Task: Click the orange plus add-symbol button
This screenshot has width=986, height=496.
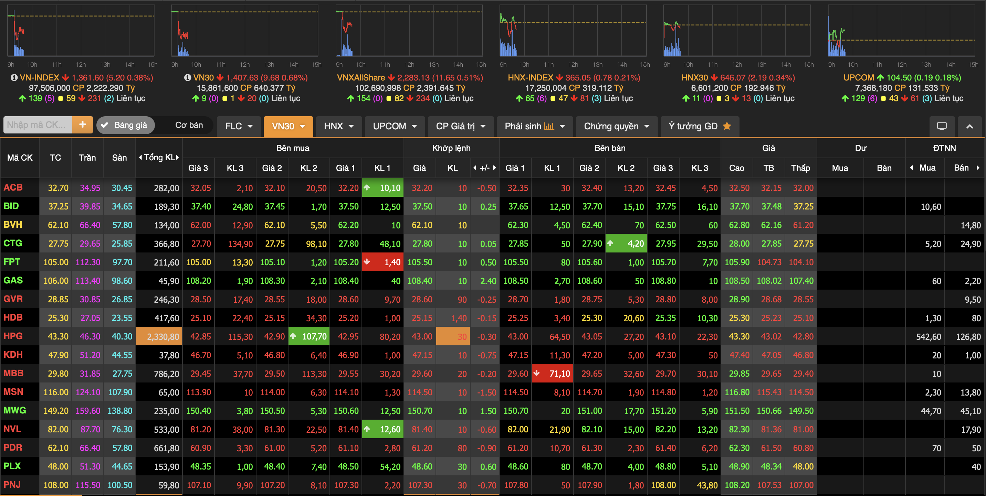Action: point(82,125)
